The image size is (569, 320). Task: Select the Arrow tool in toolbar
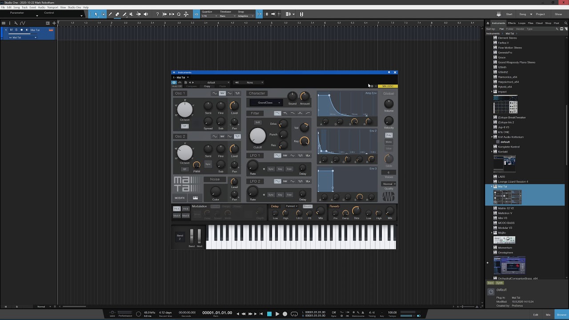96,14
